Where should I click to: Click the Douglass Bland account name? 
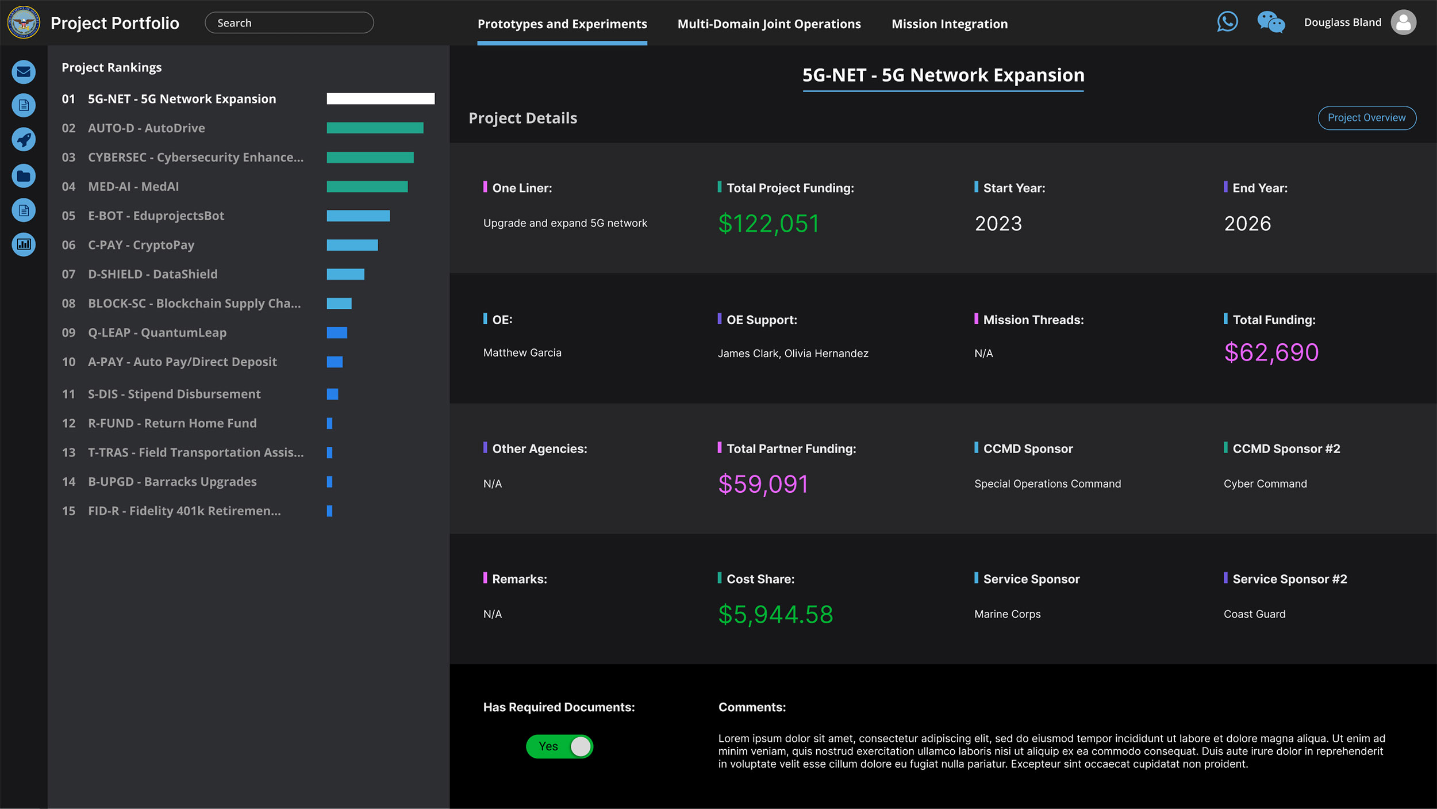(1342, 22)
